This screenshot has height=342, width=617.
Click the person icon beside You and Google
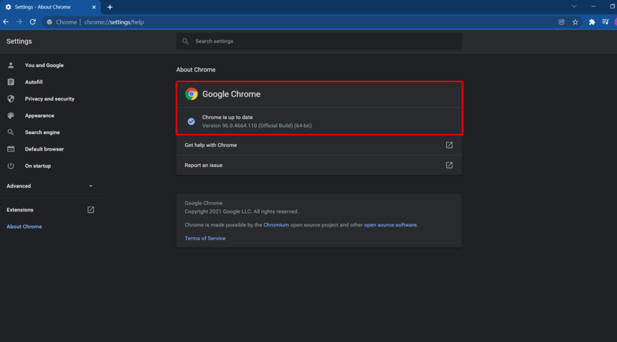point(10,65)
